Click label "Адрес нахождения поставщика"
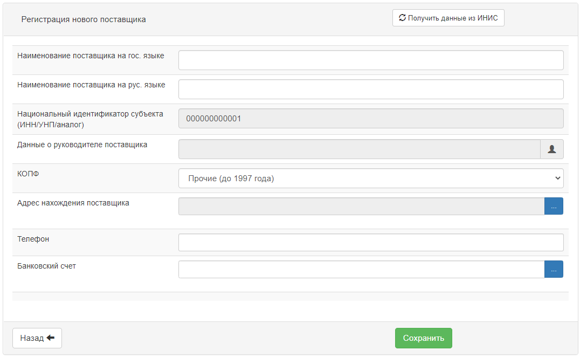The height and width of the screenshot is (357, 580). click(x=73, y=203)
